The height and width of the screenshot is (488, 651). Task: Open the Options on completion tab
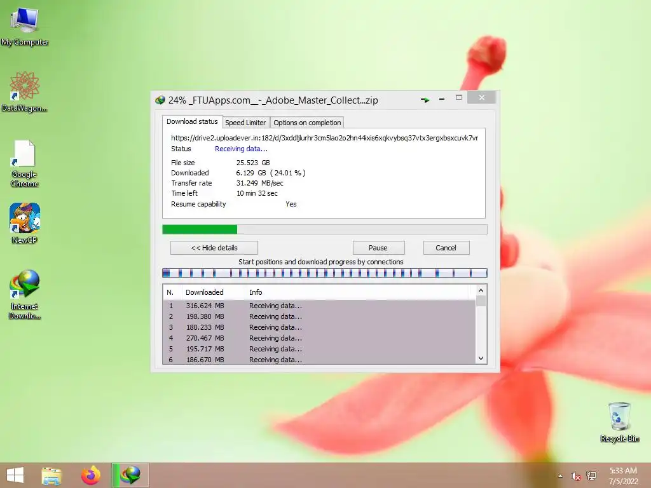(307, 123)
